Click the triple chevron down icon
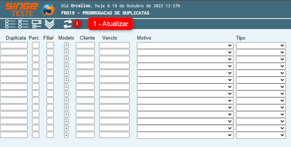 pos(49,24)
